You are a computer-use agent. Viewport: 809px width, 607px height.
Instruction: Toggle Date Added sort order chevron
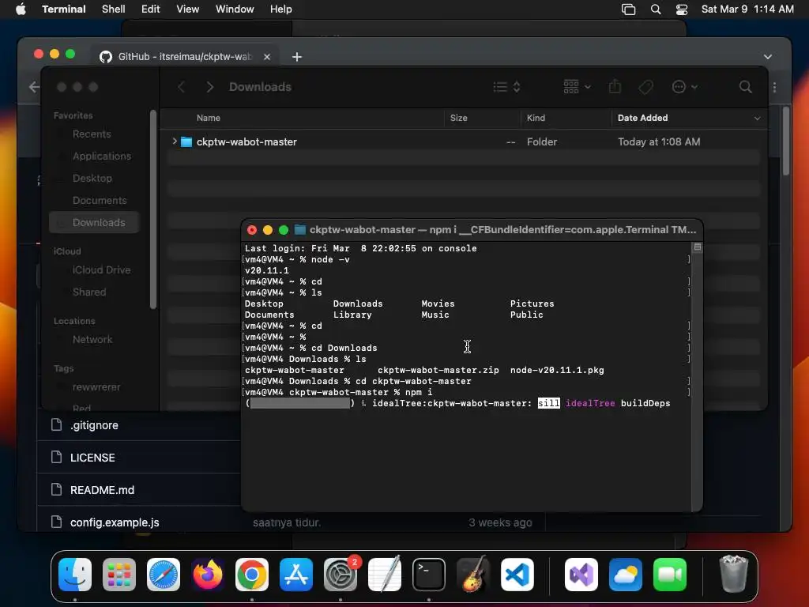click(757, 119)
